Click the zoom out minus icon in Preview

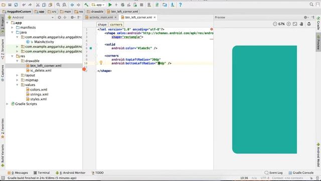(x=275, y=24)
